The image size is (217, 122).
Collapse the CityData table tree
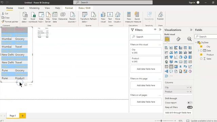click(x=196, y=42)
